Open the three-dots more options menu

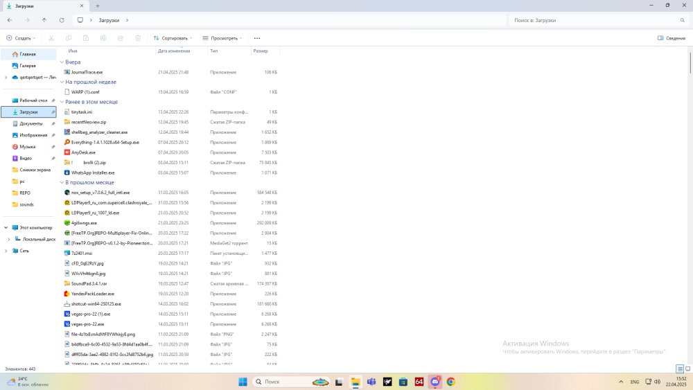click(257, 38)
